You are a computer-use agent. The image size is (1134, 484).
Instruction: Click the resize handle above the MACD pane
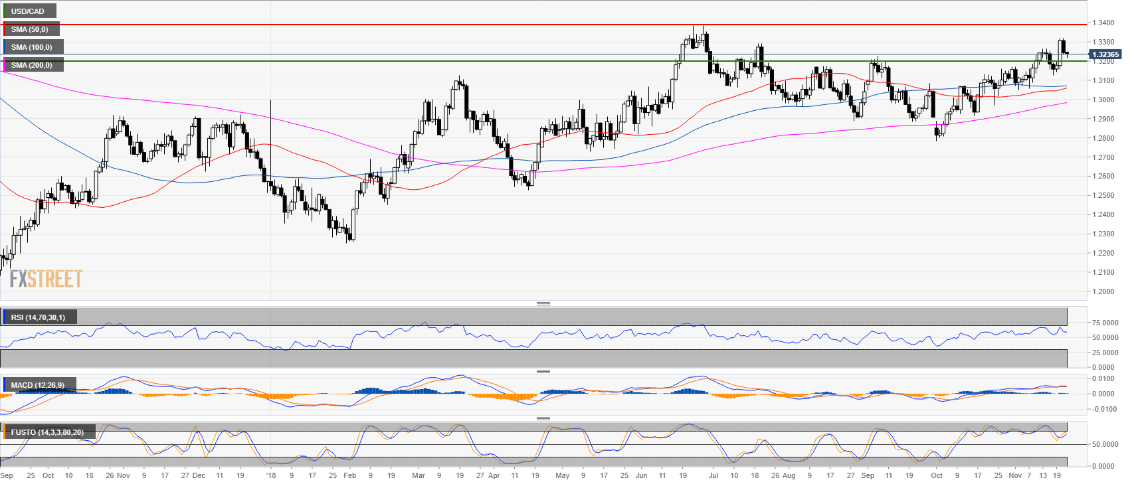click(x=543, y=371)
